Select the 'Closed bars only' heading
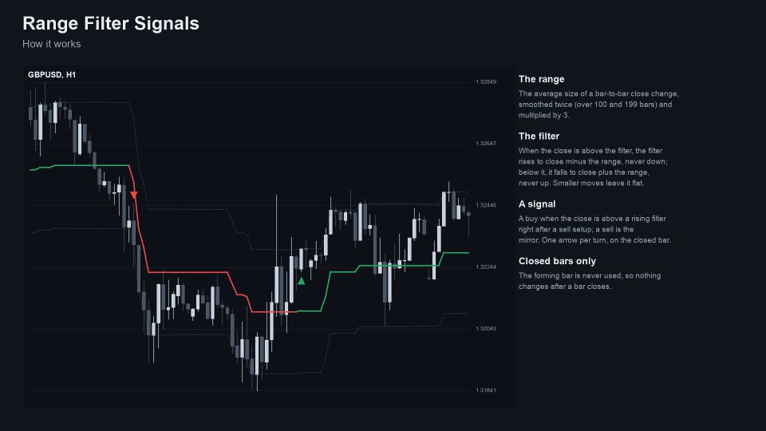Viewport: 766px width, 431px height. pos(557,261)
